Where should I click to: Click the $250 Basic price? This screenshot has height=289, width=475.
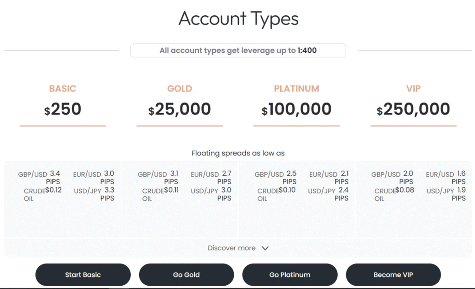(63, 109)
